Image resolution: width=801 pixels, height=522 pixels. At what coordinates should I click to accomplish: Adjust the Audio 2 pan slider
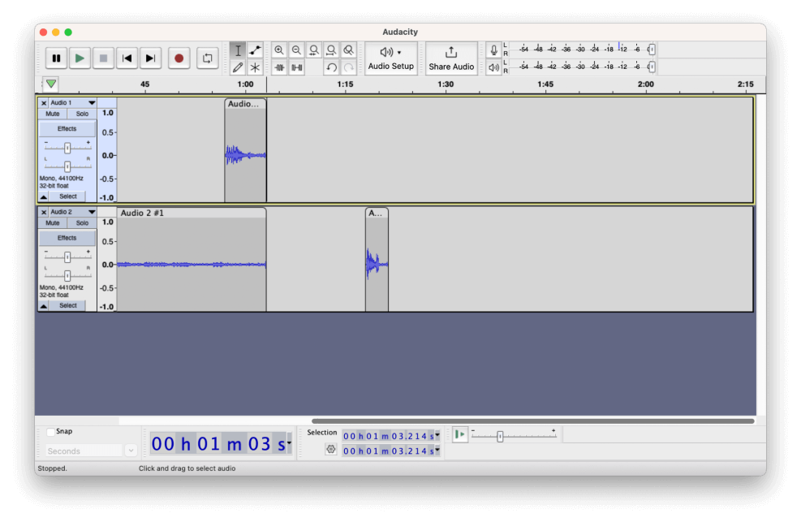[67, 276]
